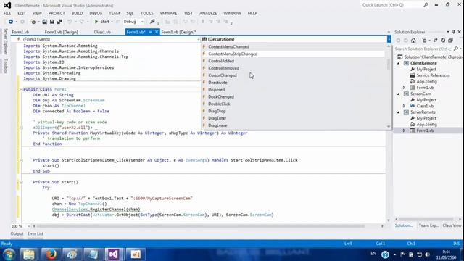Open the BUILD menu
The width and height of the screenshot is (464, 261).
pyautogui.click(x=77, y=13)
